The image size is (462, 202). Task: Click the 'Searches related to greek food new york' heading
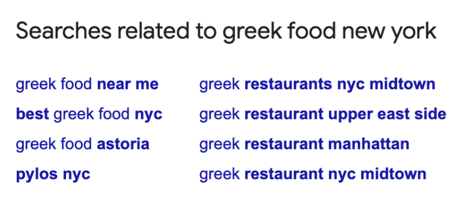point(226,31)
